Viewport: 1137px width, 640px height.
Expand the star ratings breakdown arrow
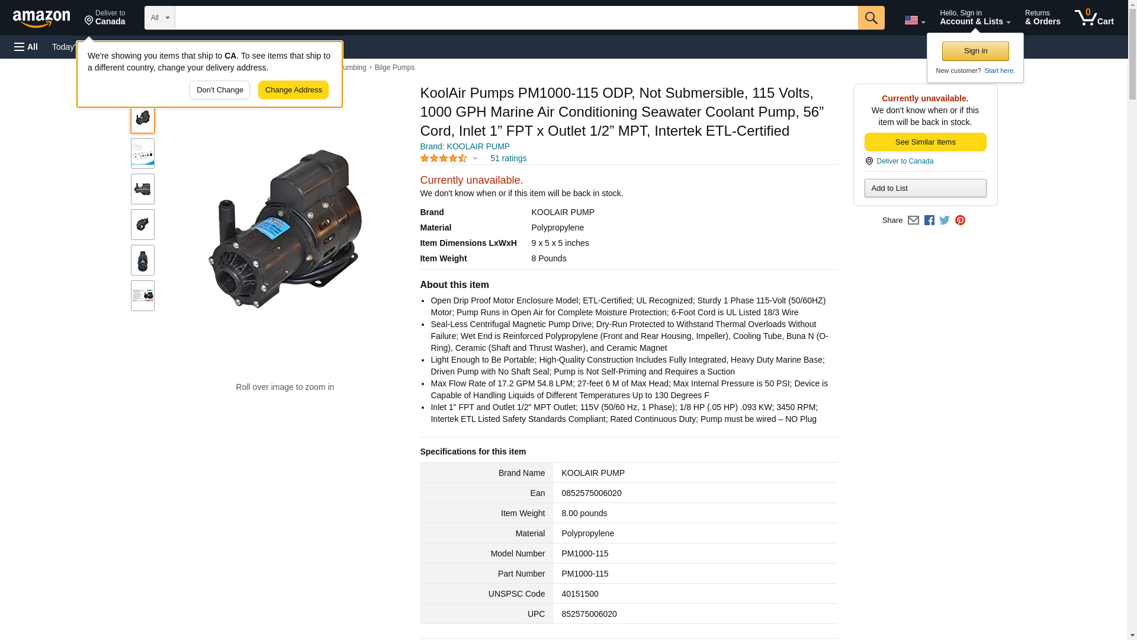pyautogui.click(x=475, y=159)
